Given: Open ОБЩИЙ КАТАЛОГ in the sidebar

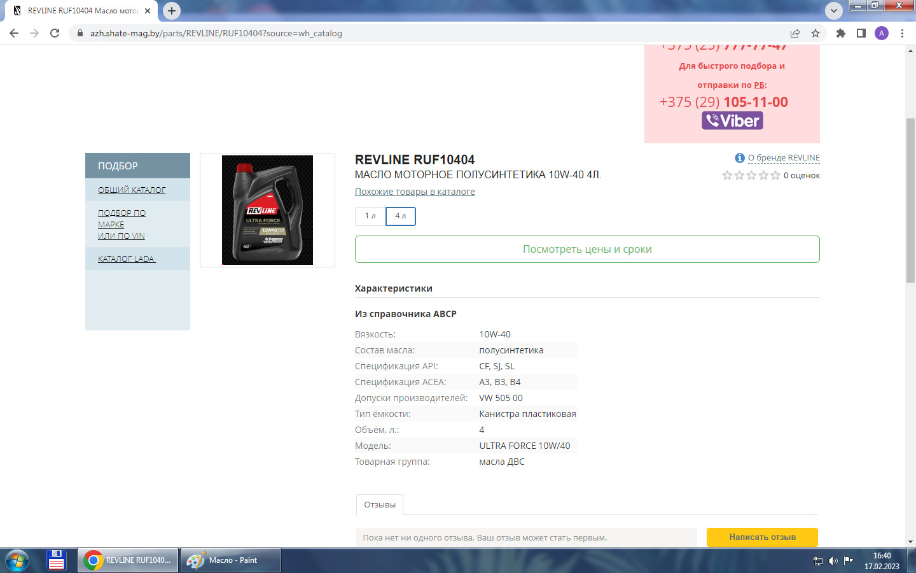Looking at the screenshot, I should [132, 190].
